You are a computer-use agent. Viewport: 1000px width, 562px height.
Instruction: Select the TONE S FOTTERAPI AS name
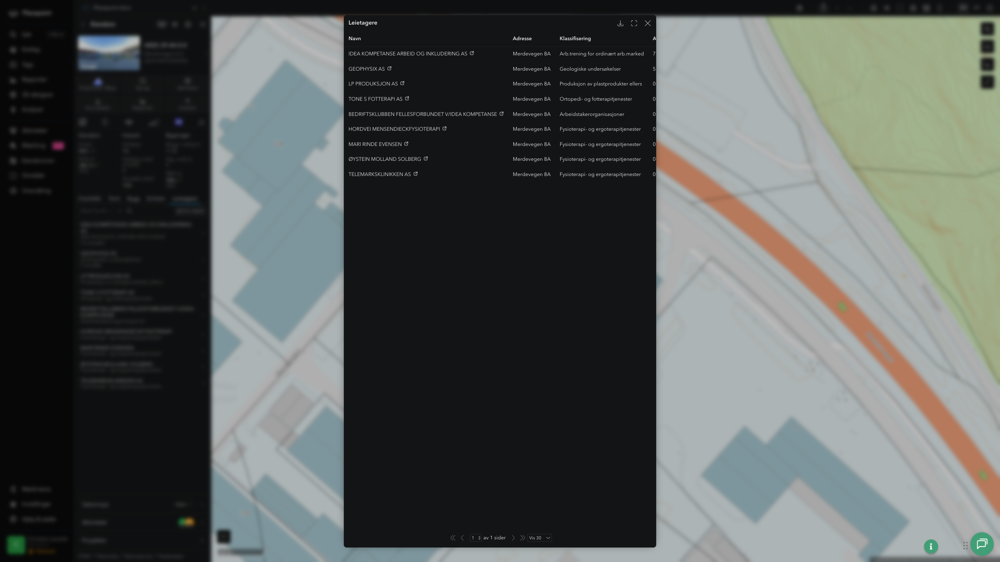[x=375, y=99]
